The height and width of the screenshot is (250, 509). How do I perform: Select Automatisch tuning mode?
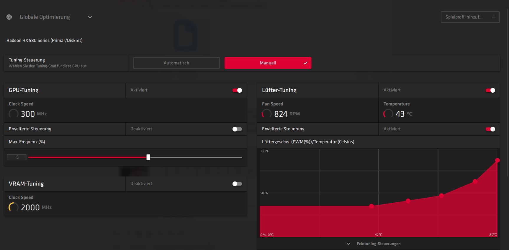176,63
